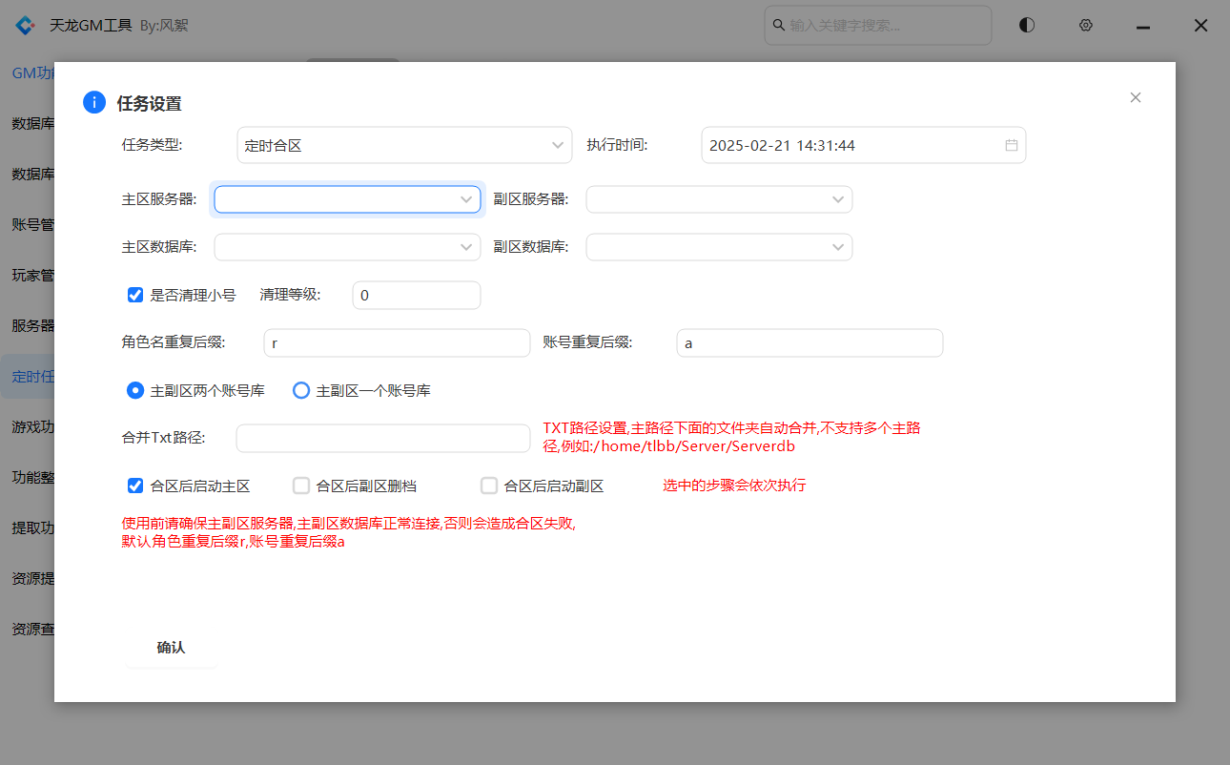This screenshot has width=1230, height=765.
Task: Open the 任务类型 dropdown
Action: 404,145
